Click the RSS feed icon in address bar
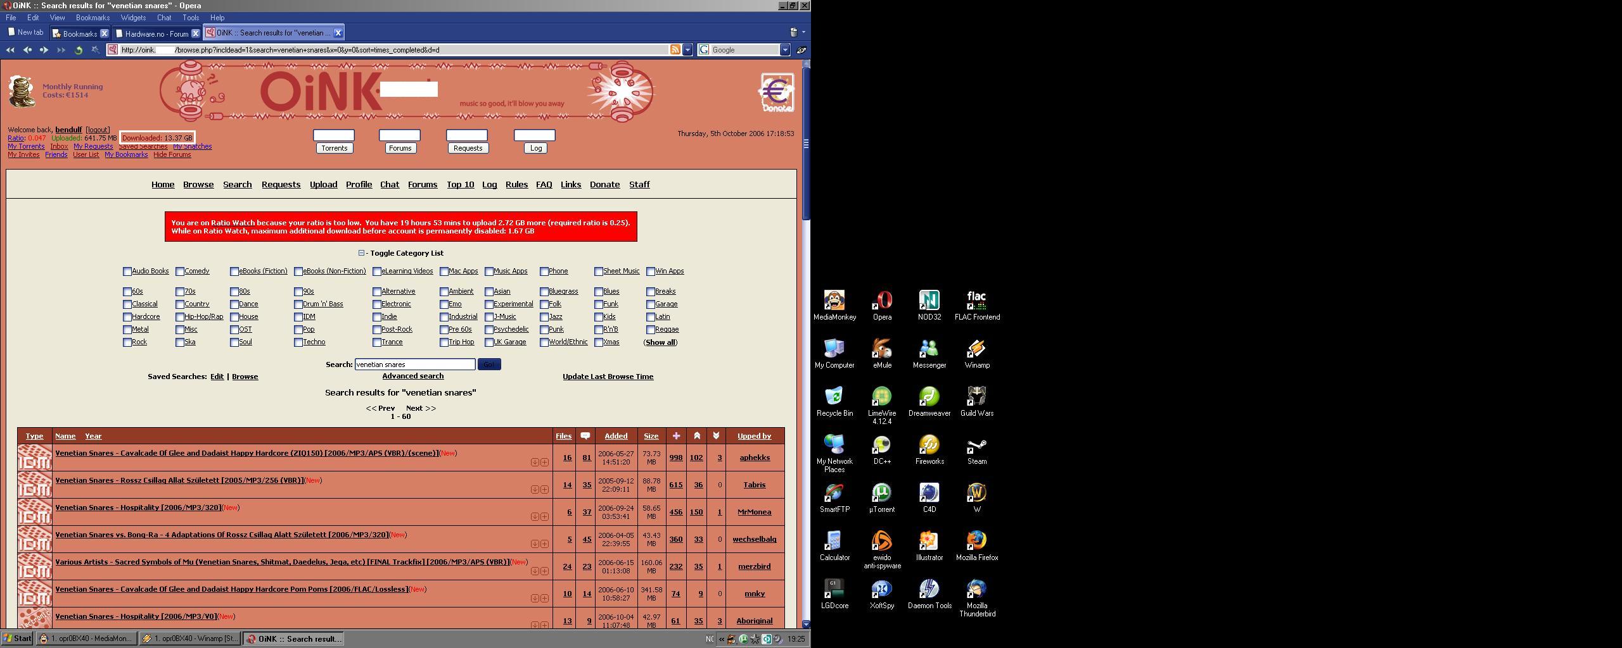Image resolution: width=1622 pixels, height=648 pixels. pyautogui.click(x=675, y=49)
